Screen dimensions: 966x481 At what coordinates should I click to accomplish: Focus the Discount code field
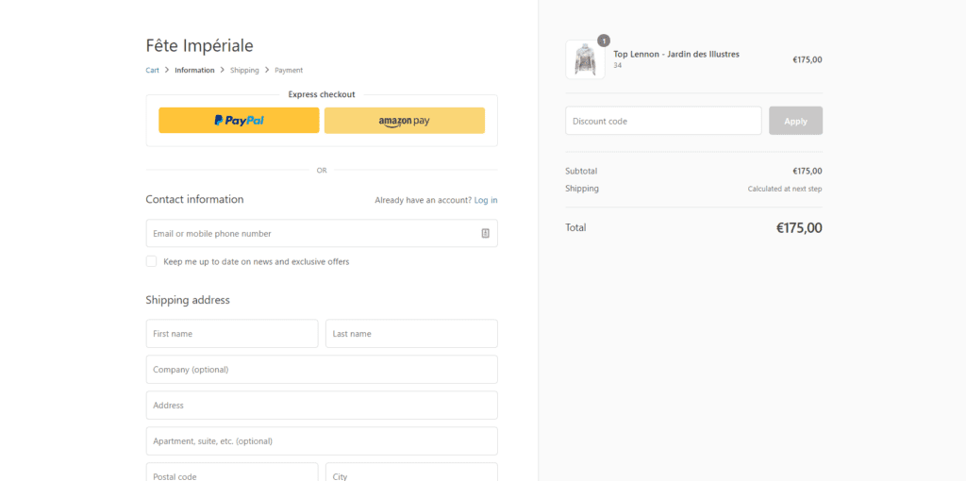(x=663, y=121)
